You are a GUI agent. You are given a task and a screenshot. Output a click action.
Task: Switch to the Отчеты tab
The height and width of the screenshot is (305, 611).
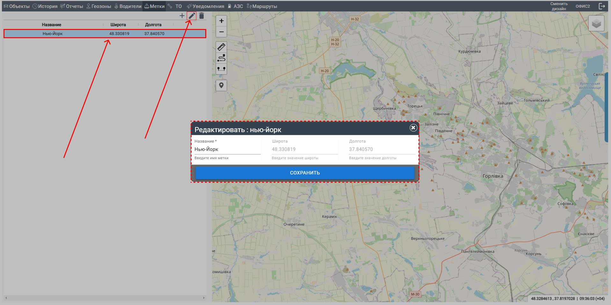tap(72, 6)
